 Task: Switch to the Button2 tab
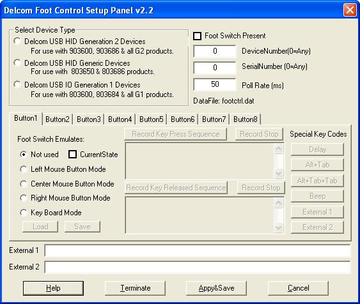58,119
